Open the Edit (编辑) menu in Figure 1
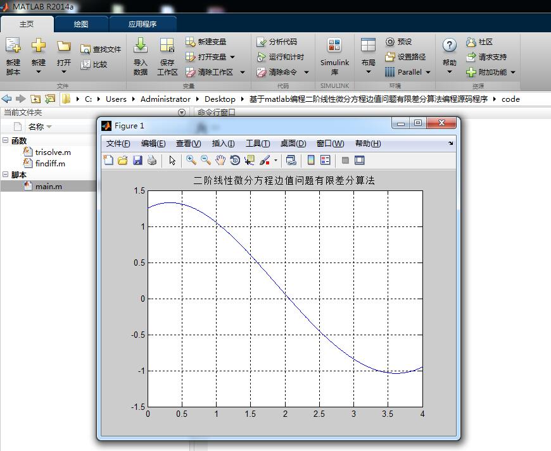 [153, 144]
